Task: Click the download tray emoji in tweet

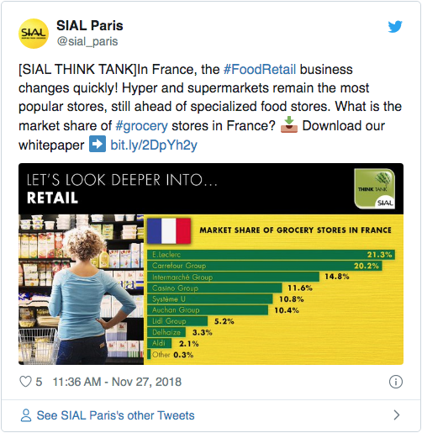Action: 289,124
